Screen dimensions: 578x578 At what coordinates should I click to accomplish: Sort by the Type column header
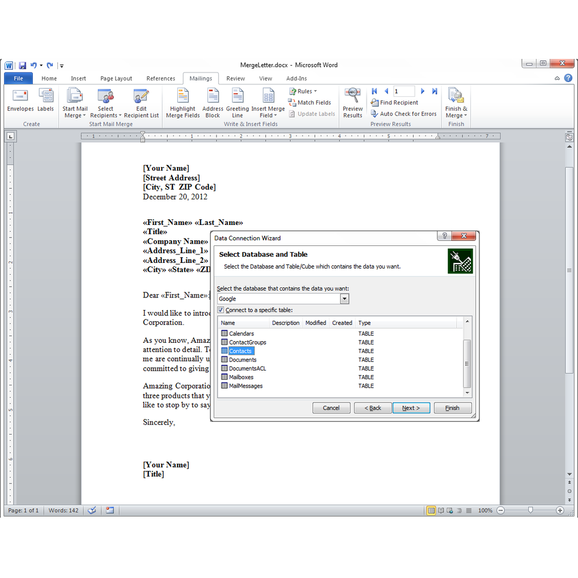pos(406,323)
